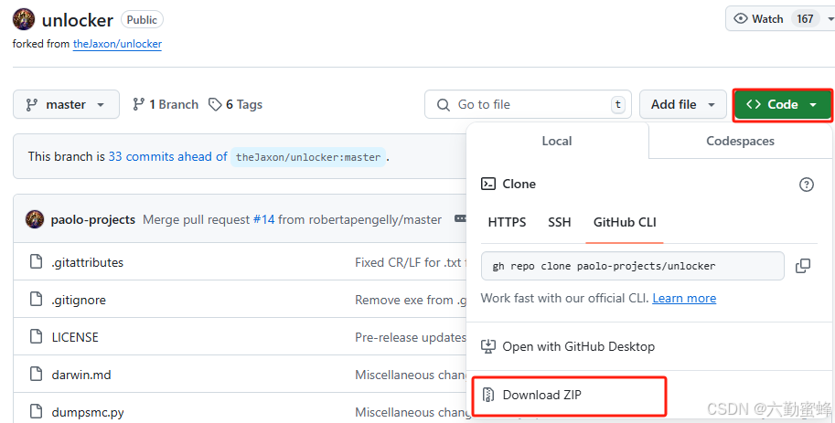Switch to the Codespaces tab
This screenshot has height=423, width=835.
pos(740,141)
